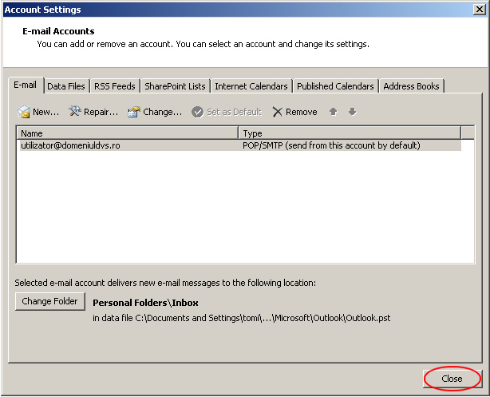The width and height of the screenshot is (490, 397).
Task: Click the Personal Folders\Inbox text
Action: pos(145,303)
